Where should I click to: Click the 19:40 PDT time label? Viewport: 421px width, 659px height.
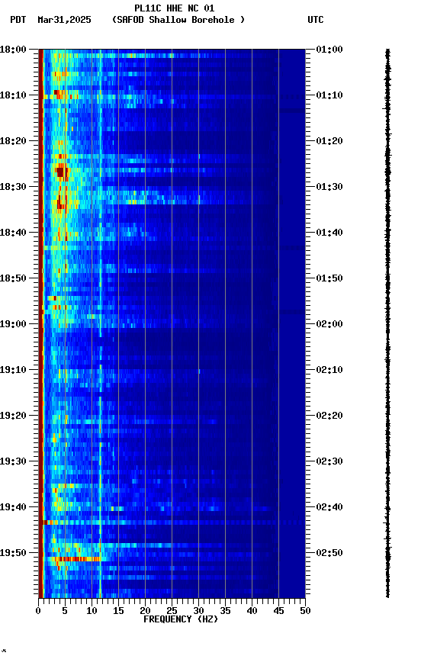tap(13, 508)
